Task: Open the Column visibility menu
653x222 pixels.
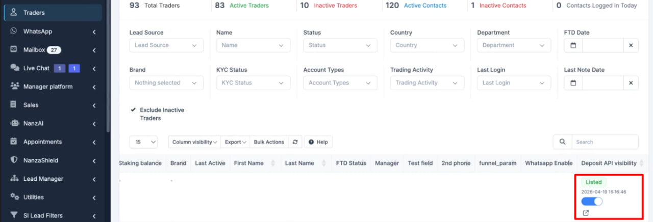Action: click(x=195, y=142)
